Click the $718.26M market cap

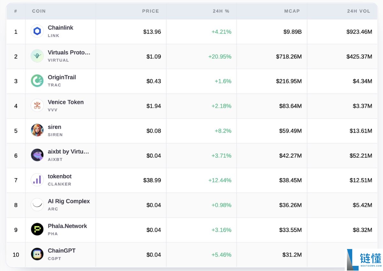(x=289, y=56)
